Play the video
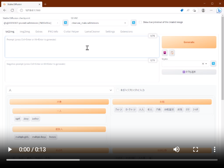The image size is (224, 168). coord(10,150)
